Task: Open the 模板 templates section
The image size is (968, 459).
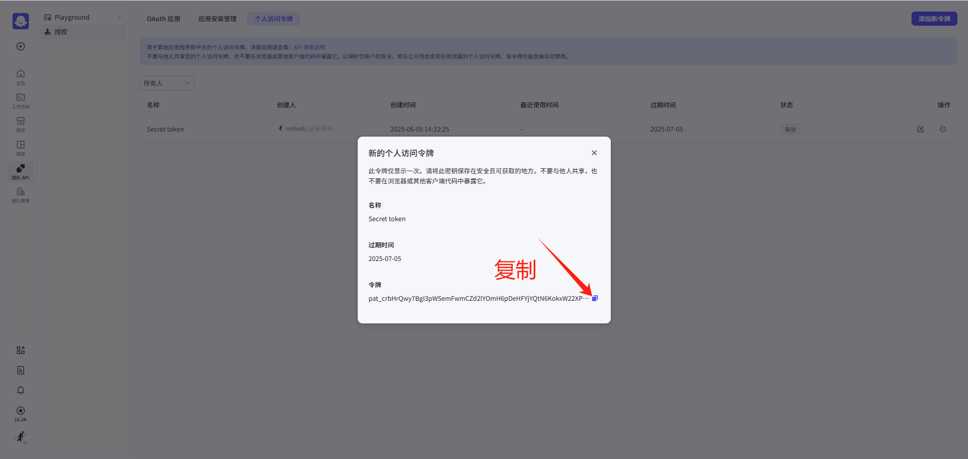Action: point(20,147)
